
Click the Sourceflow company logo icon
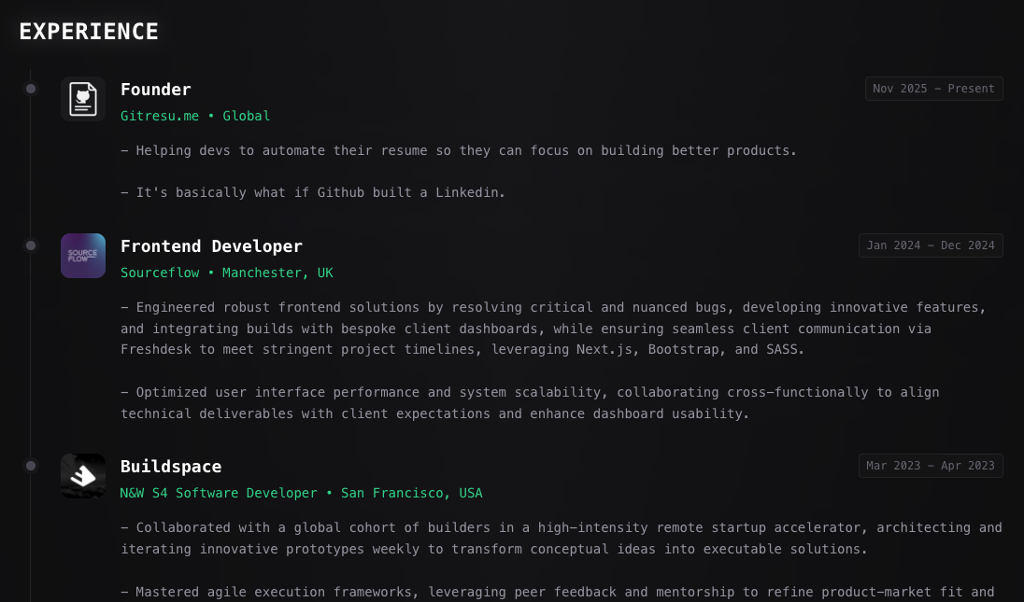(x=83, y=256)
